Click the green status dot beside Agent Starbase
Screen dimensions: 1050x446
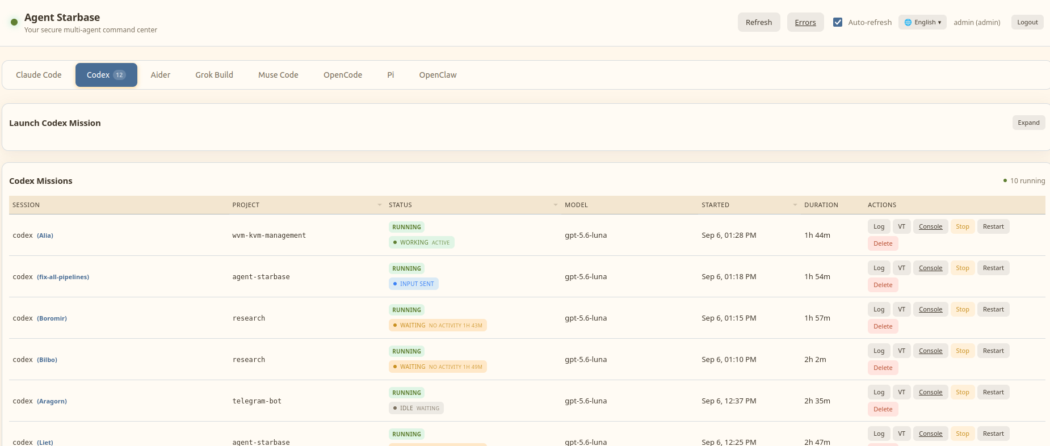coord(14,22)
